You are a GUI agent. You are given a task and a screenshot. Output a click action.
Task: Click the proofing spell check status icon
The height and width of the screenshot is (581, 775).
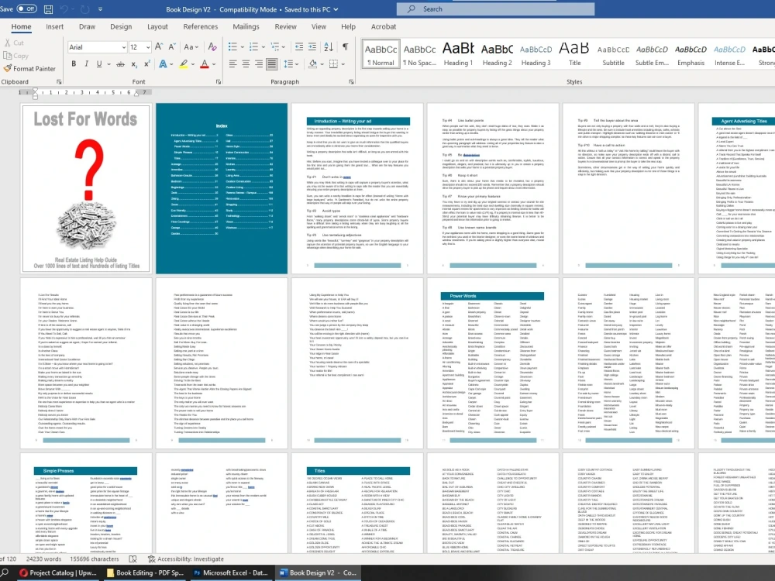133,559
